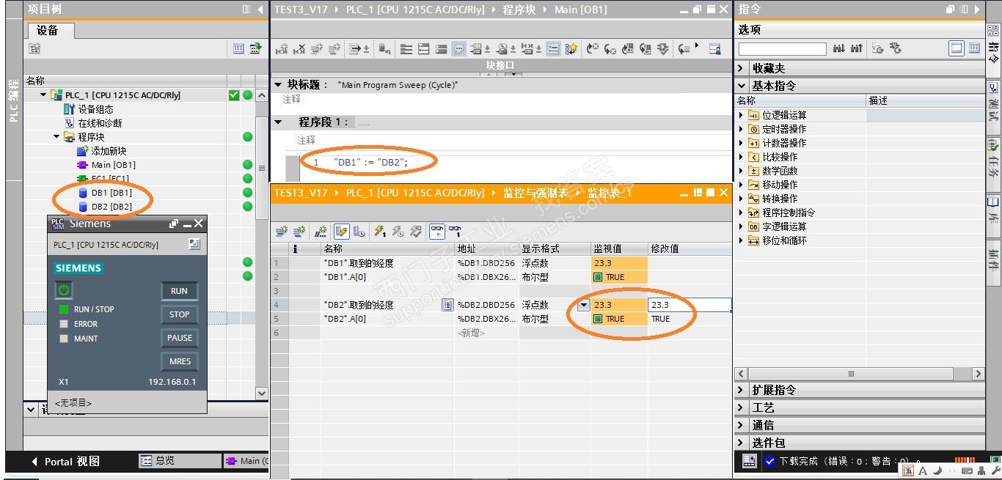Image resolution: width=1002 pixels, height=480 pixels.
Task: Click Show advanced settings columns icon in watch table
Action: pos(359,232)
